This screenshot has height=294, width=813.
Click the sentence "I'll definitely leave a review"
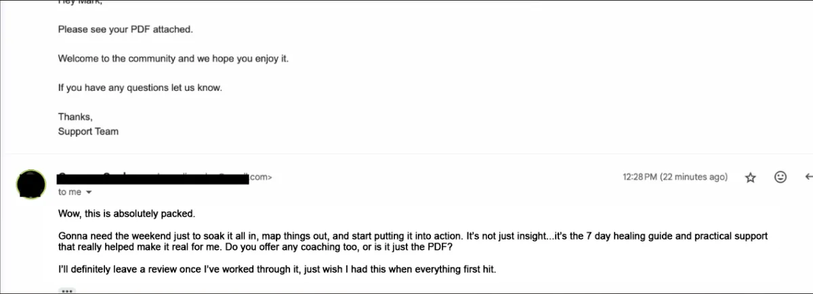277,270
